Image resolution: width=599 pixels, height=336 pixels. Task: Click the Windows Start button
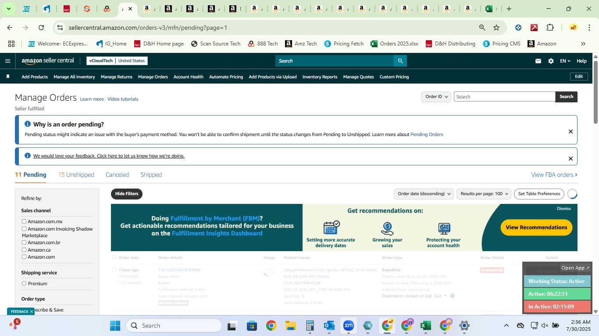click(x=115, y=325)
